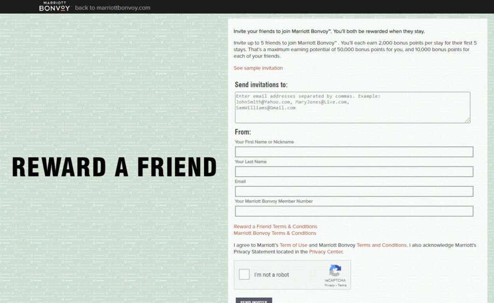Select the Your Last Name field
The image size is (494, 303).
(354, 172)
